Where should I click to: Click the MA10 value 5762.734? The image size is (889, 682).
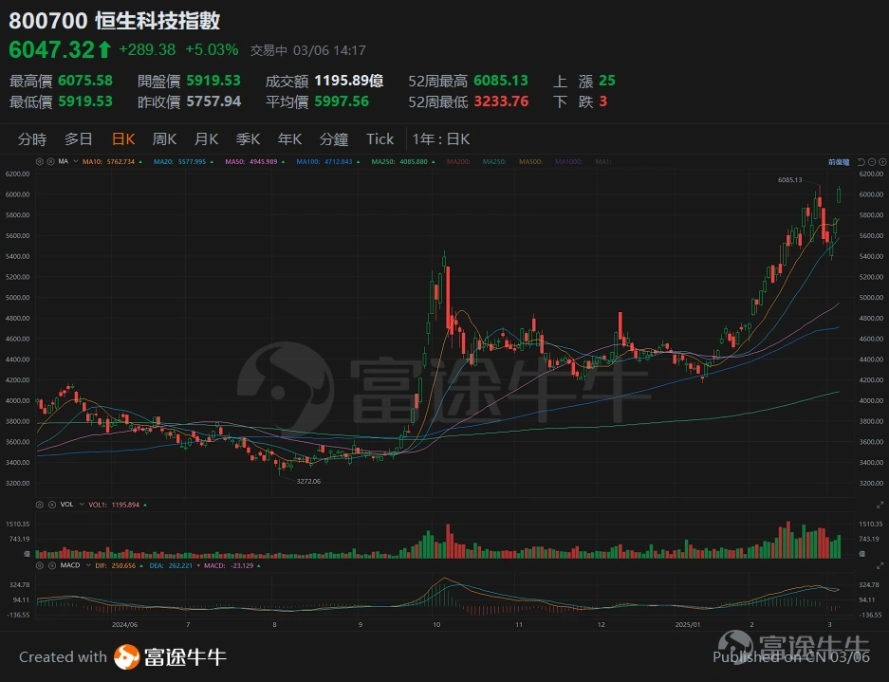pyautogui.click(x=119, y=162)
